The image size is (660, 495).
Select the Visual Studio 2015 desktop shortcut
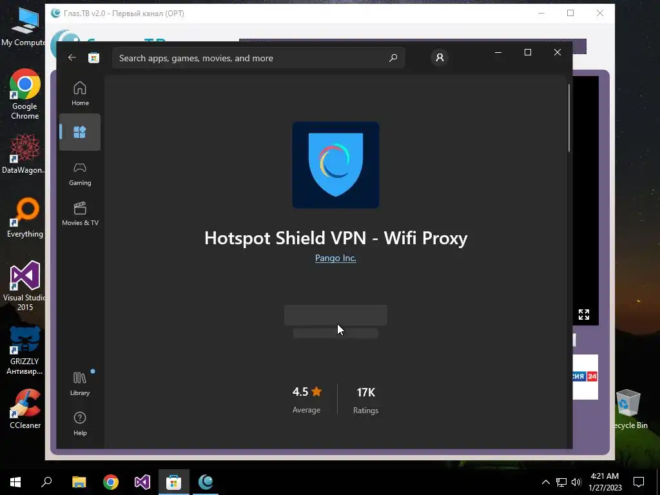point(24,286)
